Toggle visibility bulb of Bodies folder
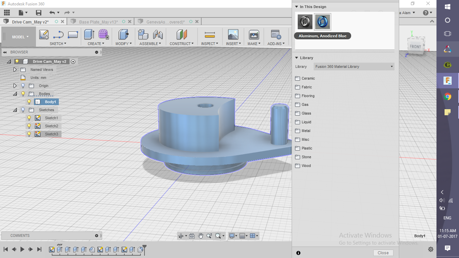 23,94
